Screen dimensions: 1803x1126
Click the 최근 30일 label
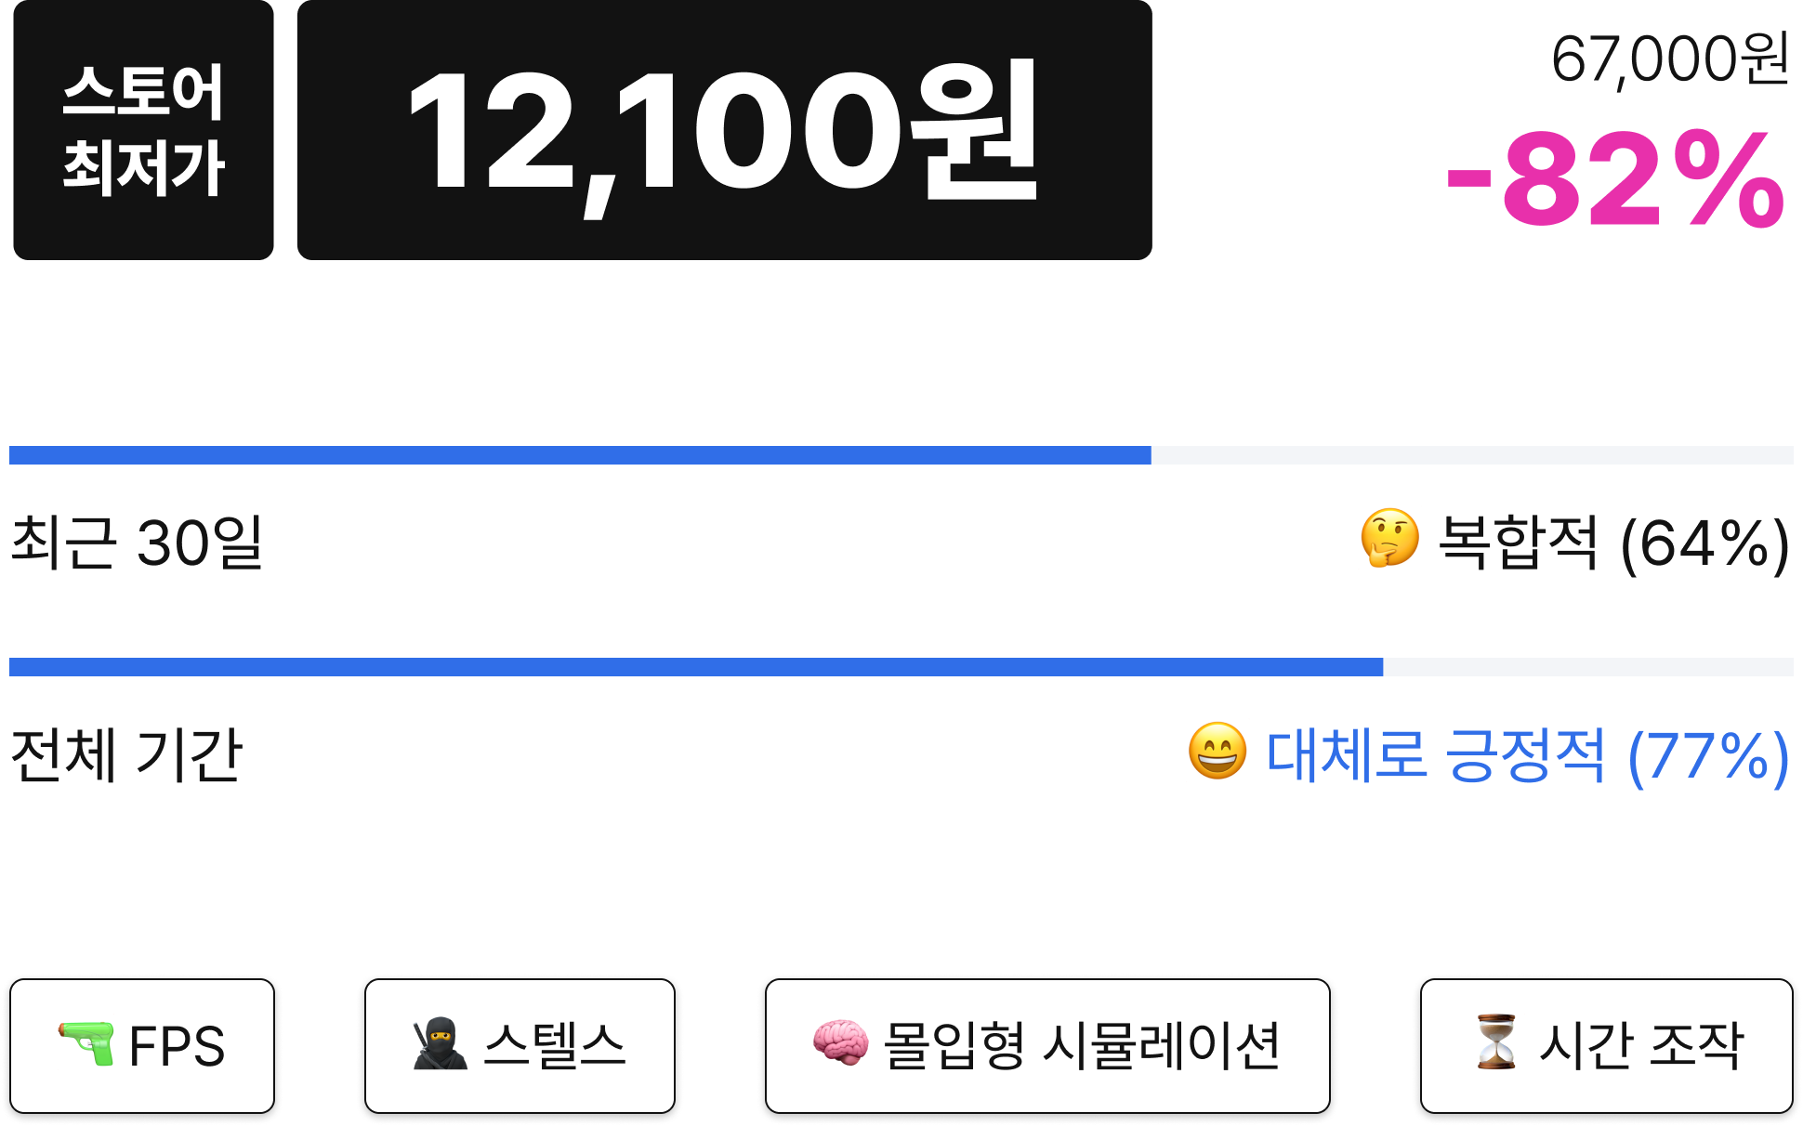pos(138,542)
